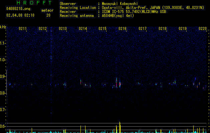Click the 'Receiving antenna' label

(77, 16)
